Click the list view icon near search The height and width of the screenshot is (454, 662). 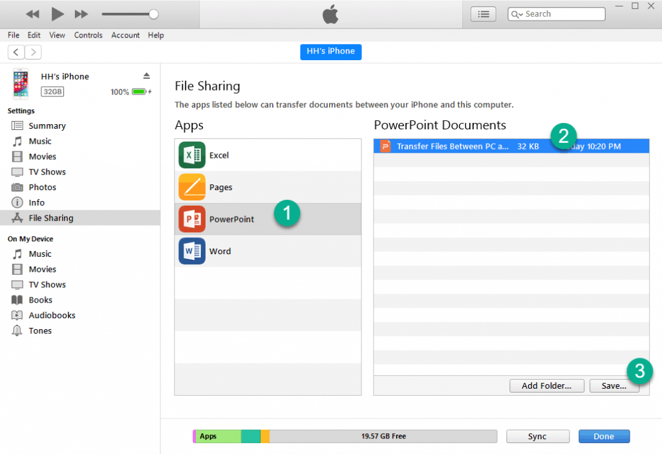click(483, 14)
